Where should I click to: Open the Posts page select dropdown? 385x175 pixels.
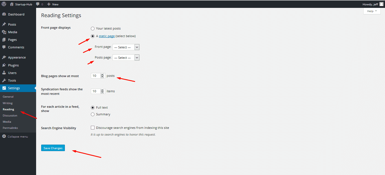click(126, 58)
